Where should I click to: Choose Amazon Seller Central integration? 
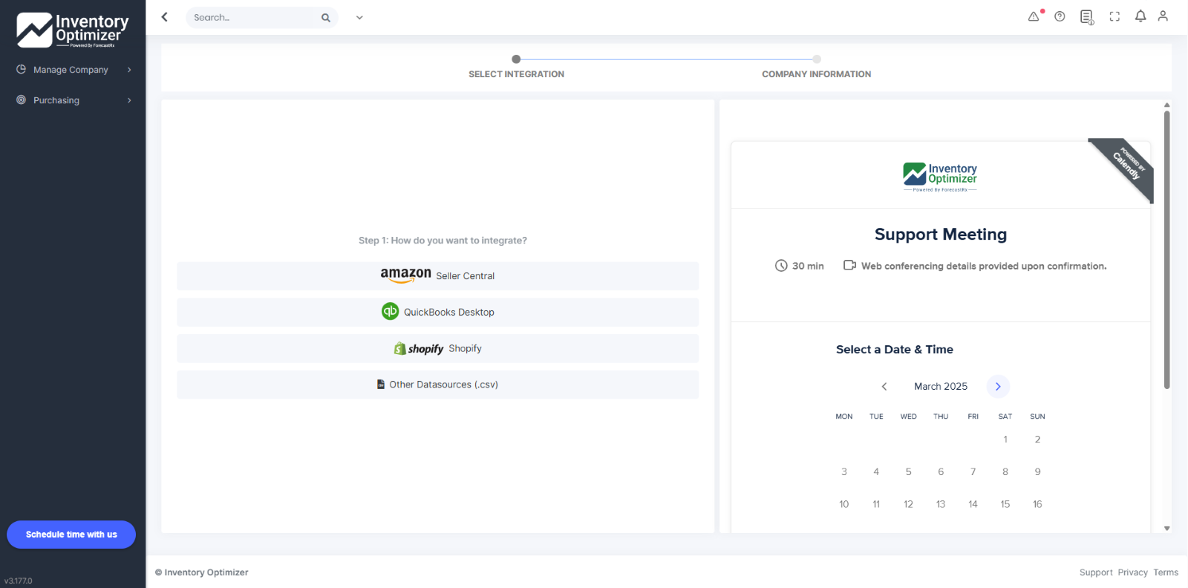click(438, 275)
